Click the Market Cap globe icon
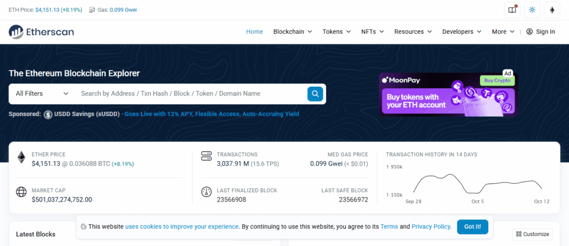This screenshot has height=246, width=569. [22, 192]
